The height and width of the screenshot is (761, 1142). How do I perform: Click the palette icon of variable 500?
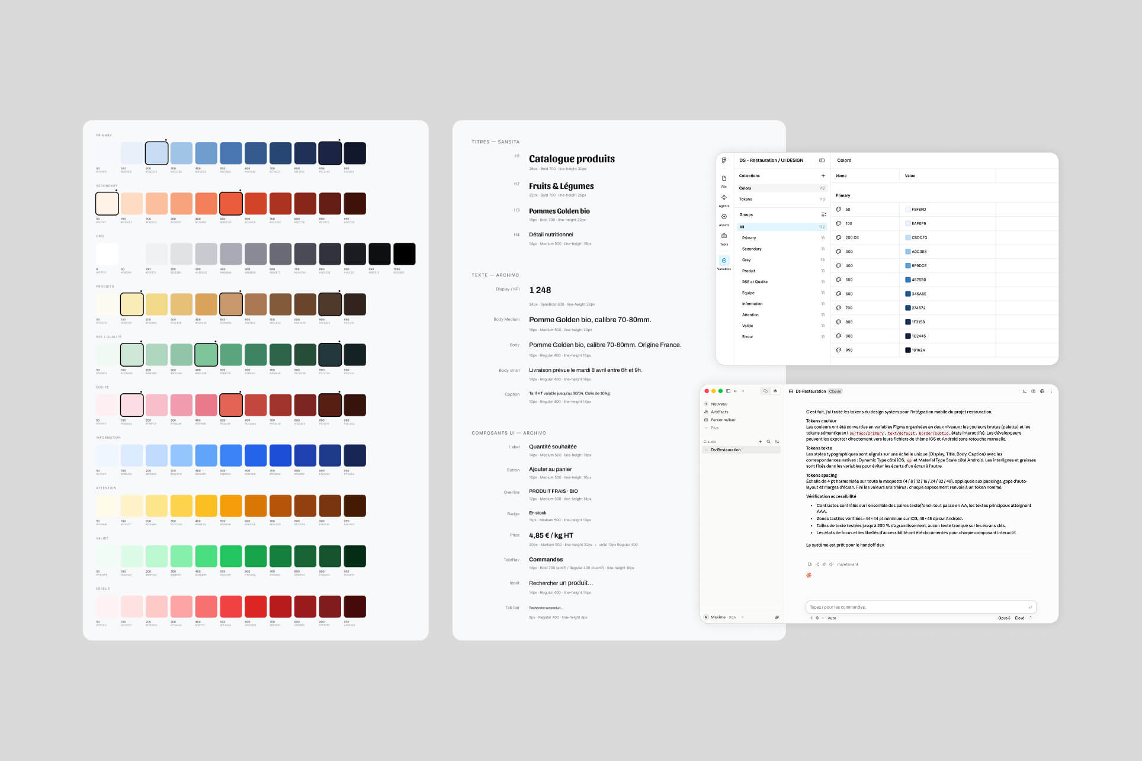coord(839,280)
